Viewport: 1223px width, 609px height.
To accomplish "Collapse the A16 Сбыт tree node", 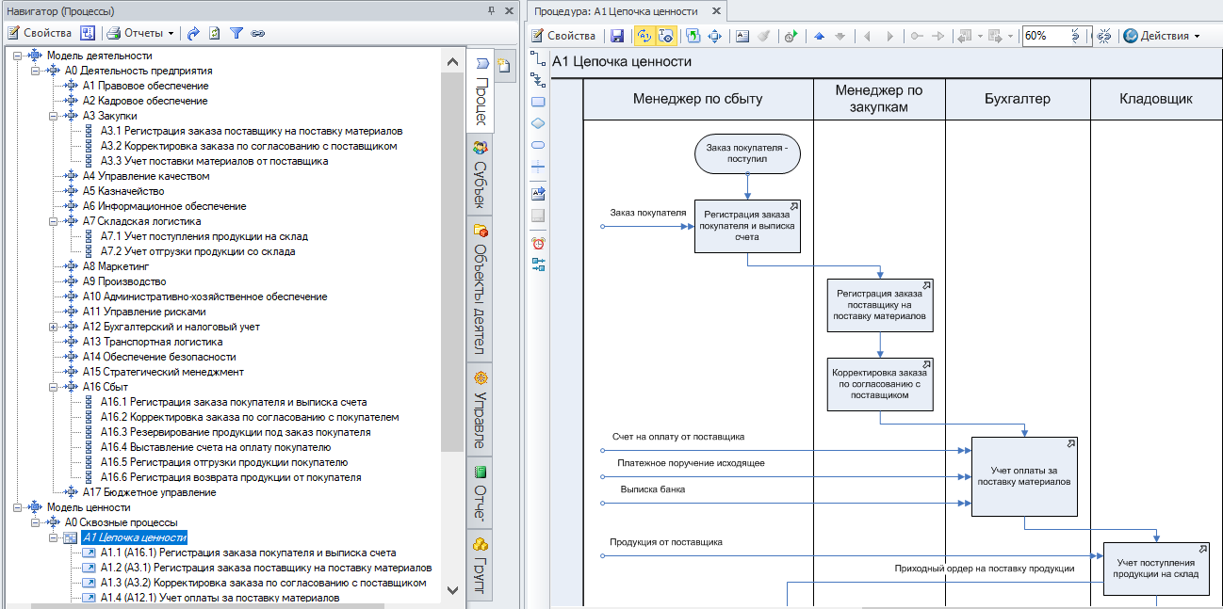I will pyautogui.click(x=53, y=387).
